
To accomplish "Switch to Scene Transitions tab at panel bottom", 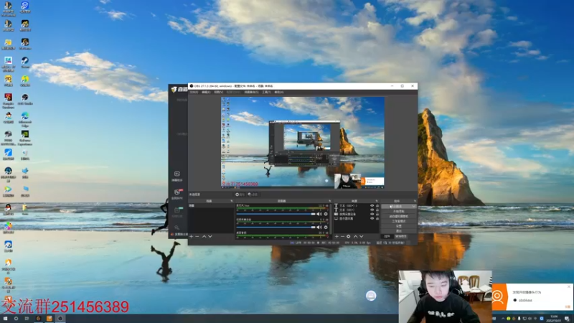I will pyautogui.click(x=401, y=237).
